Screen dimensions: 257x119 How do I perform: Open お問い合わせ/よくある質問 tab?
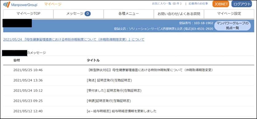point(179,14)
